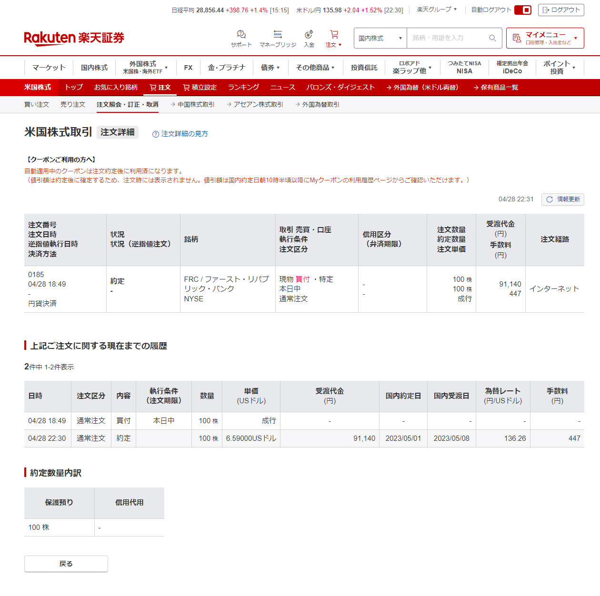This screenshot has height=596, width=600.
Task: Click the Support chat icon
Action: [x=241, y=35]
